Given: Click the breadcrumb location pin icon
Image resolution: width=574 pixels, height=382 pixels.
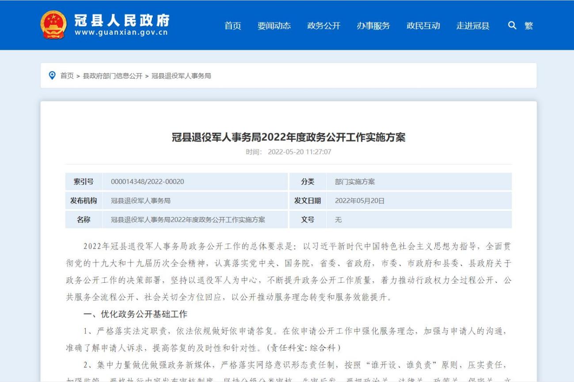Looking at the screenshot, I should [x=52, y=75].
